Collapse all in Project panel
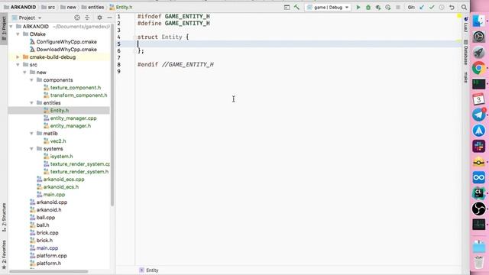The image size is (489, 275). 87,18
